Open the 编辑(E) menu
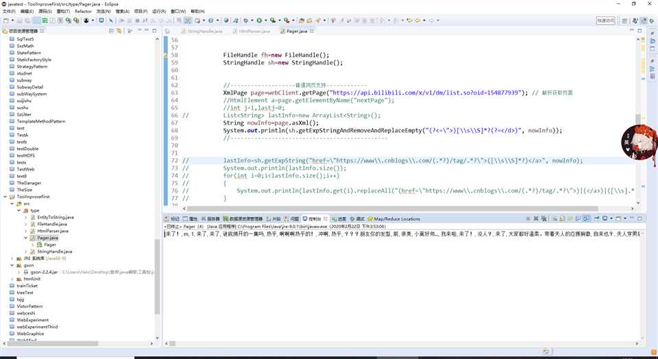The height and width of the screenshot is (359, 658). pos(27,12)
